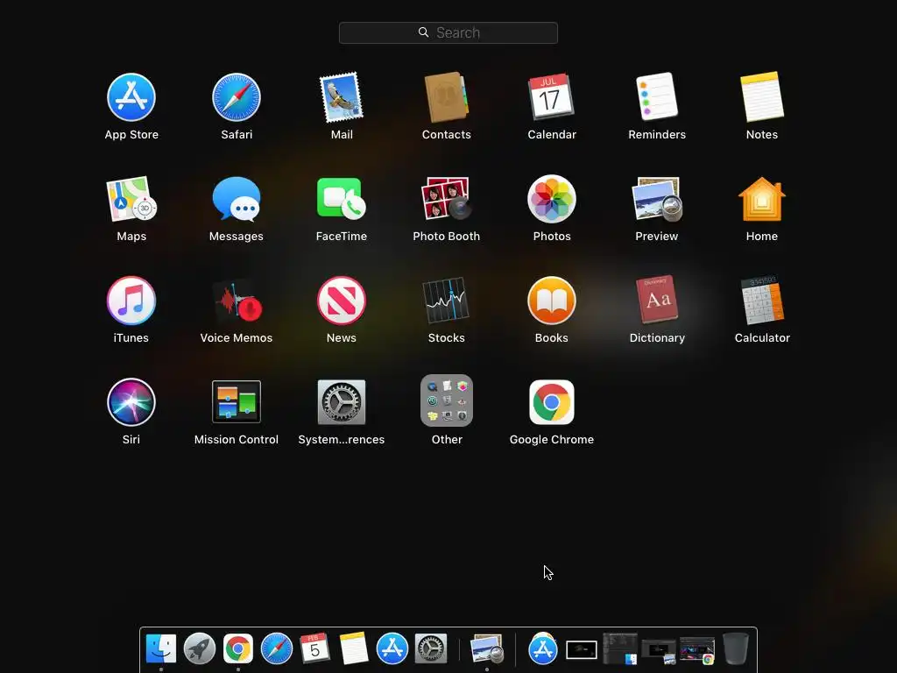Screen dimensions: 897x673
Task: Open the Books app
Action: 552,301
